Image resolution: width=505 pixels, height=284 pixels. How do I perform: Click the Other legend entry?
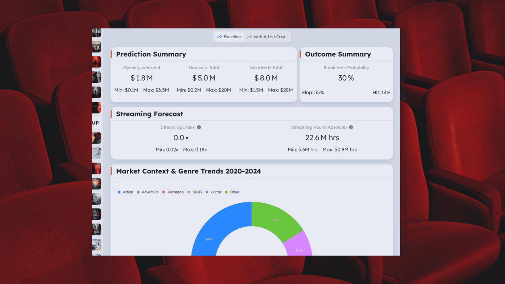pyautogui.click(x=234, y=192)
